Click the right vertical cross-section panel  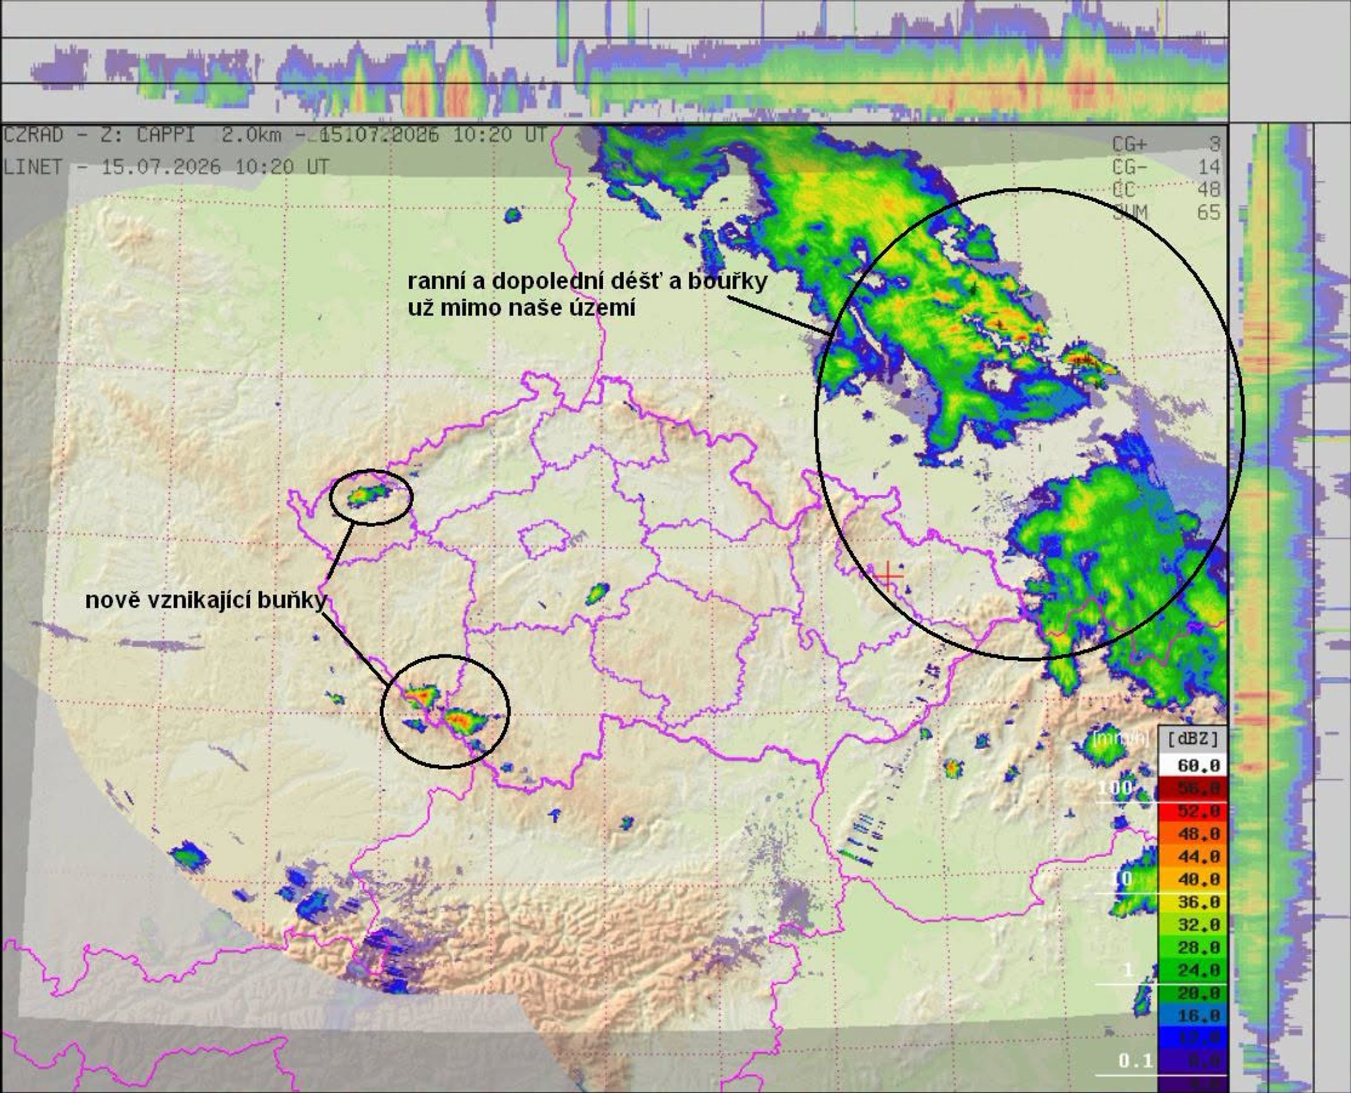[1290, 607]
